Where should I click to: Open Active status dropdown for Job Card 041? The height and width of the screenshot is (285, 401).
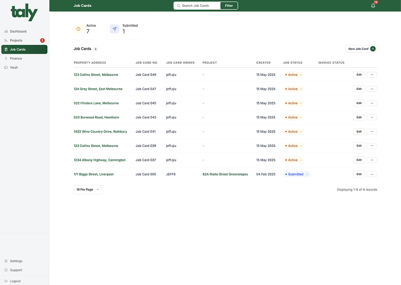pyautogui.click(x=294, y=131)
